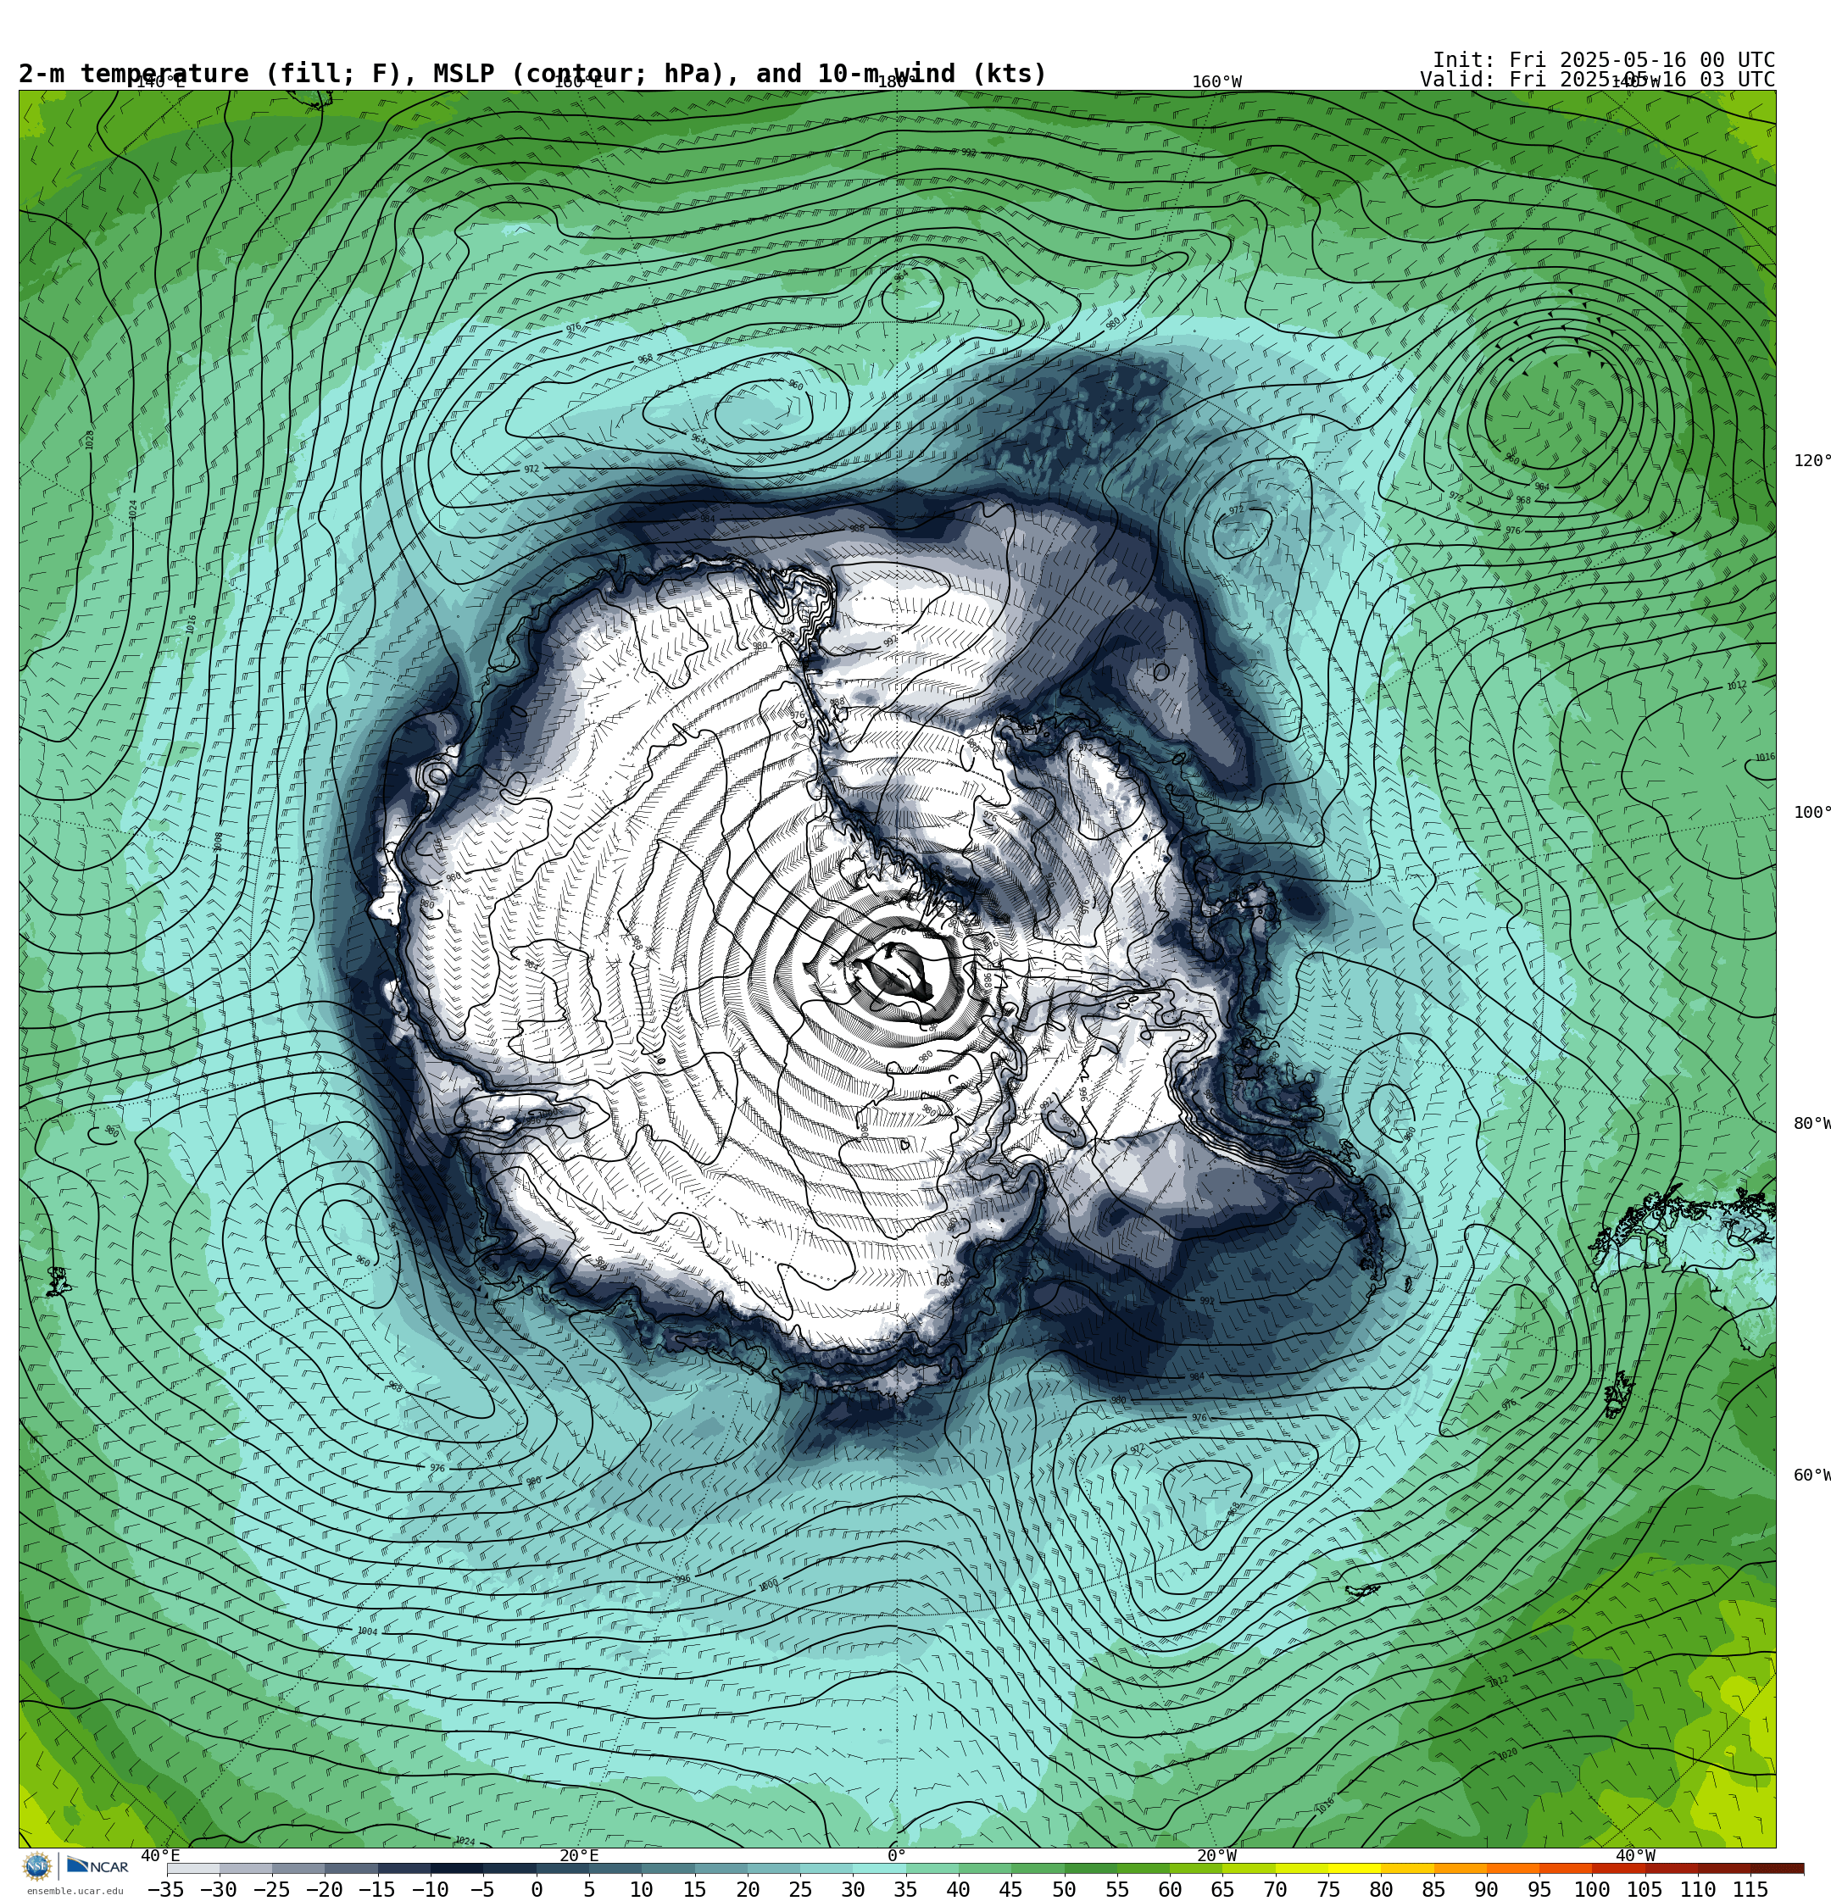Screen dimensions: 1831x1901
Task: Click the 20°W longitude label at bottom
Action: pos(1216,1855)
